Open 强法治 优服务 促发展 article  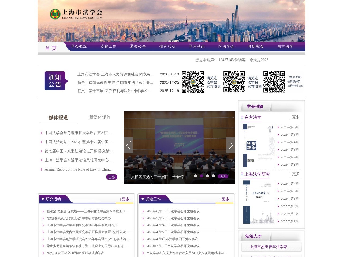pyautogui.click(x=88, y=211)
